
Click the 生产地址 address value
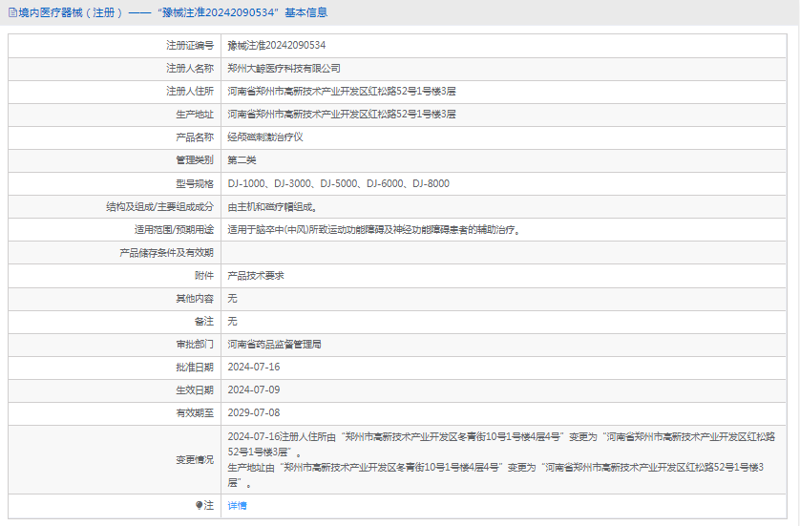[x=342, y=114]
